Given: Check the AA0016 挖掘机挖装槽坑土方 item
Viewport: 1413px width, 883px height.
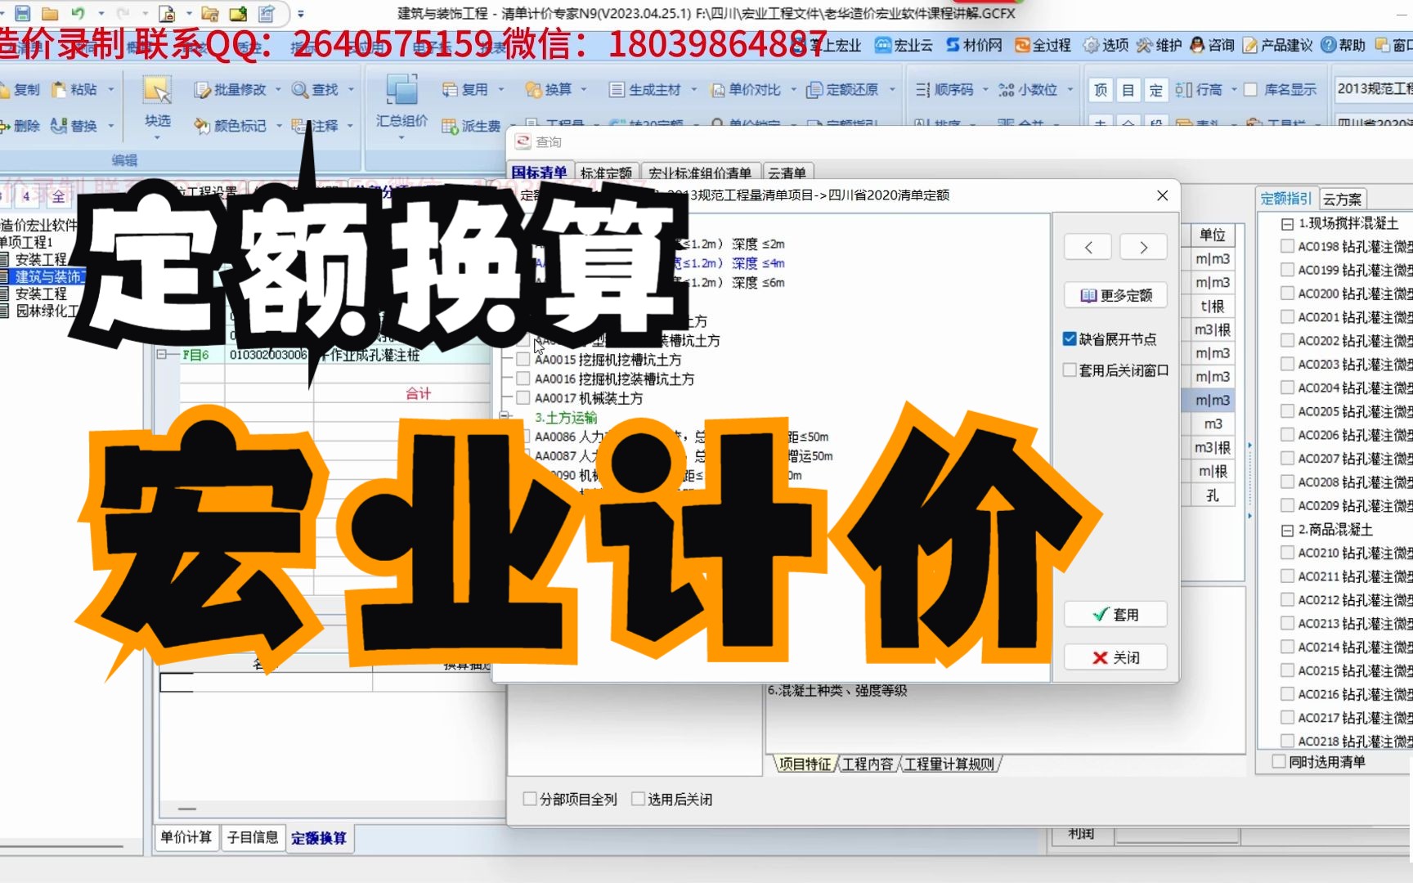Looking at the screenshot, I should click(523, 379).
